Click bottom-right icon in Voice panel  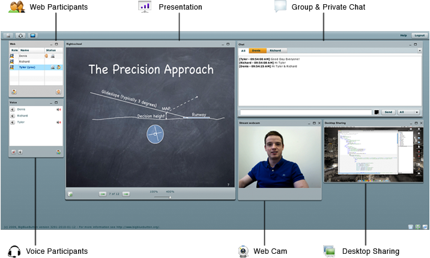point(58,152)
